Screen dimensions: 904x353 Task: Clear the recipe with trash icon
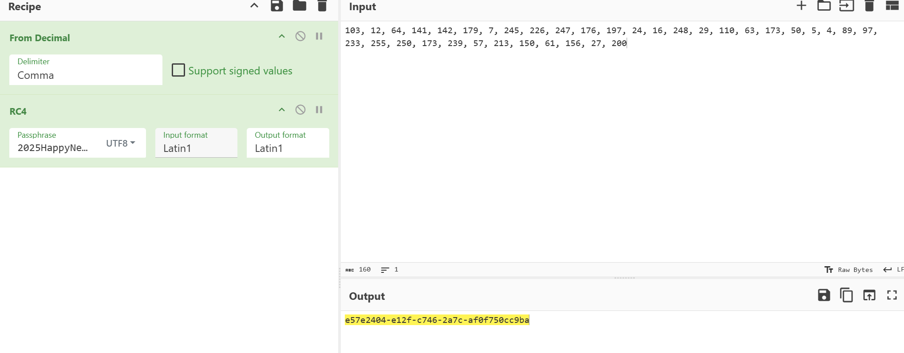click(x=322, y=6)
